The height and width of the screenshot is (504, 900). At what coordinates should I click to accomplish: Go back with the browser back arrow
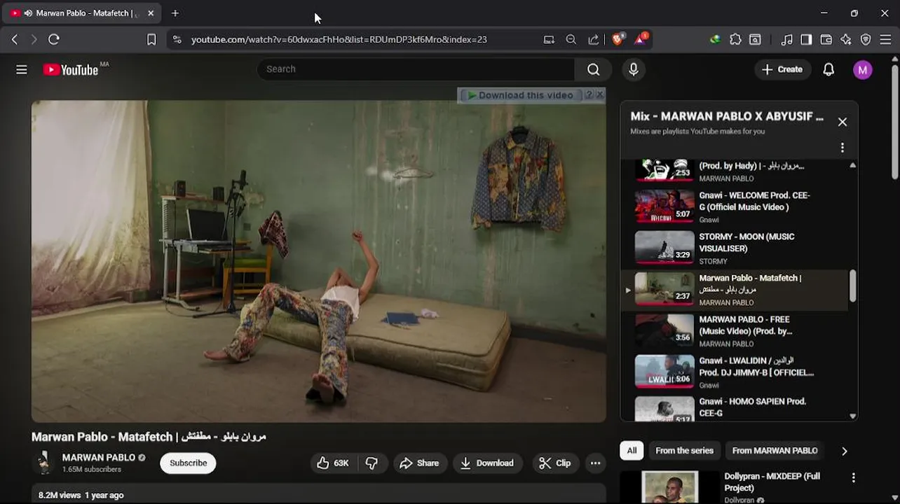click(x=15, y=39)
